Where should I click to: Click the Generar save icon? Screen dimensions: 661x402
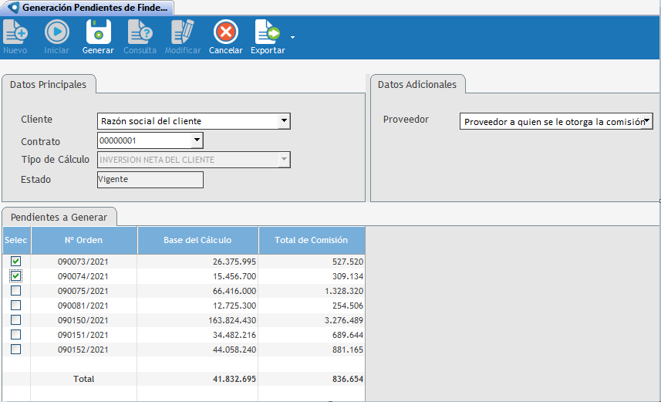tap(98, 32)
